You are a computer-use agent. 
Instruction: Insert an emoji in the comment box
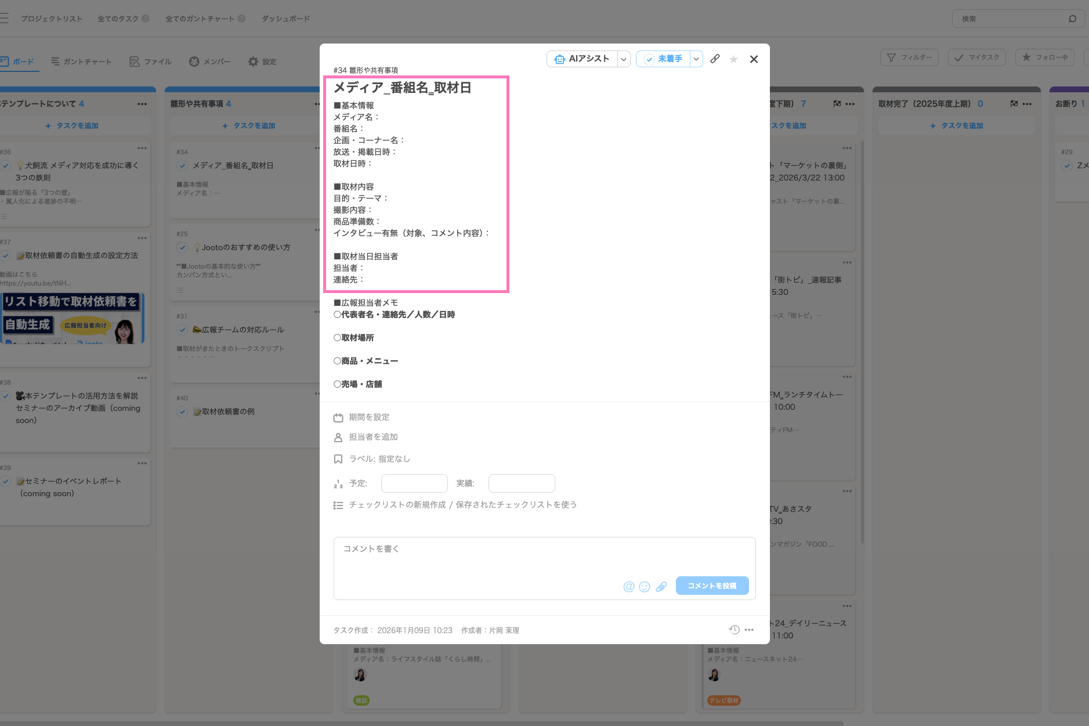(645, 587)
